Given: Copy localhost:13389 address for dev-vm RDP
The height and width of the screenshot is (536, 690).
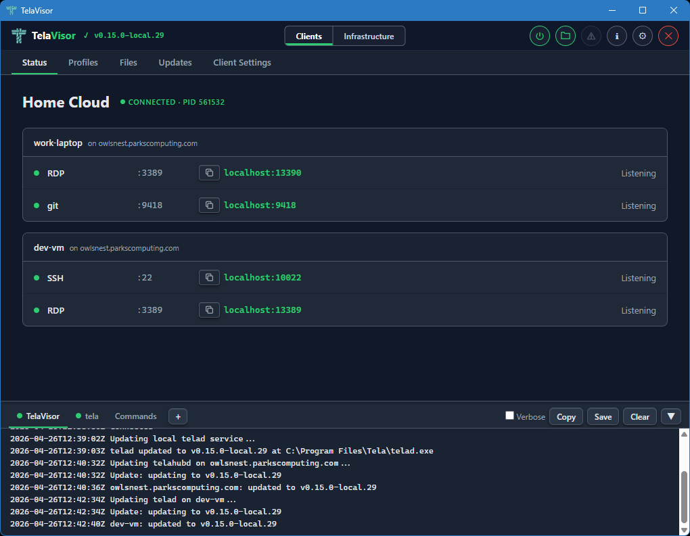Looking at the screenshot, I should [209, 310].
